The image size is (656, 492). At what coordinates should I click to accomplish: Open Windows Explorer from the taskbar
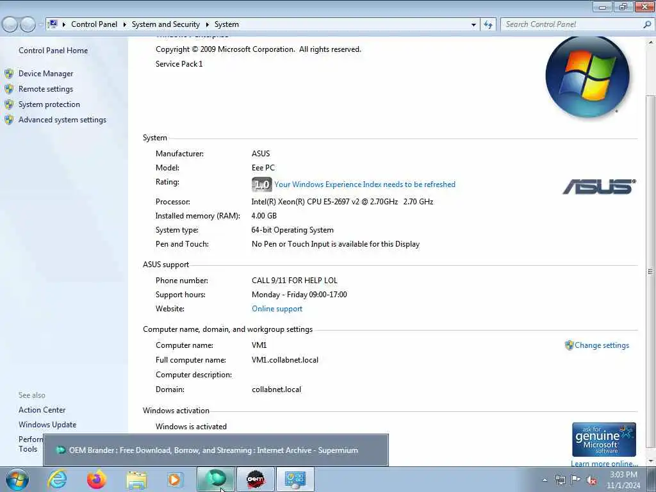136,480
